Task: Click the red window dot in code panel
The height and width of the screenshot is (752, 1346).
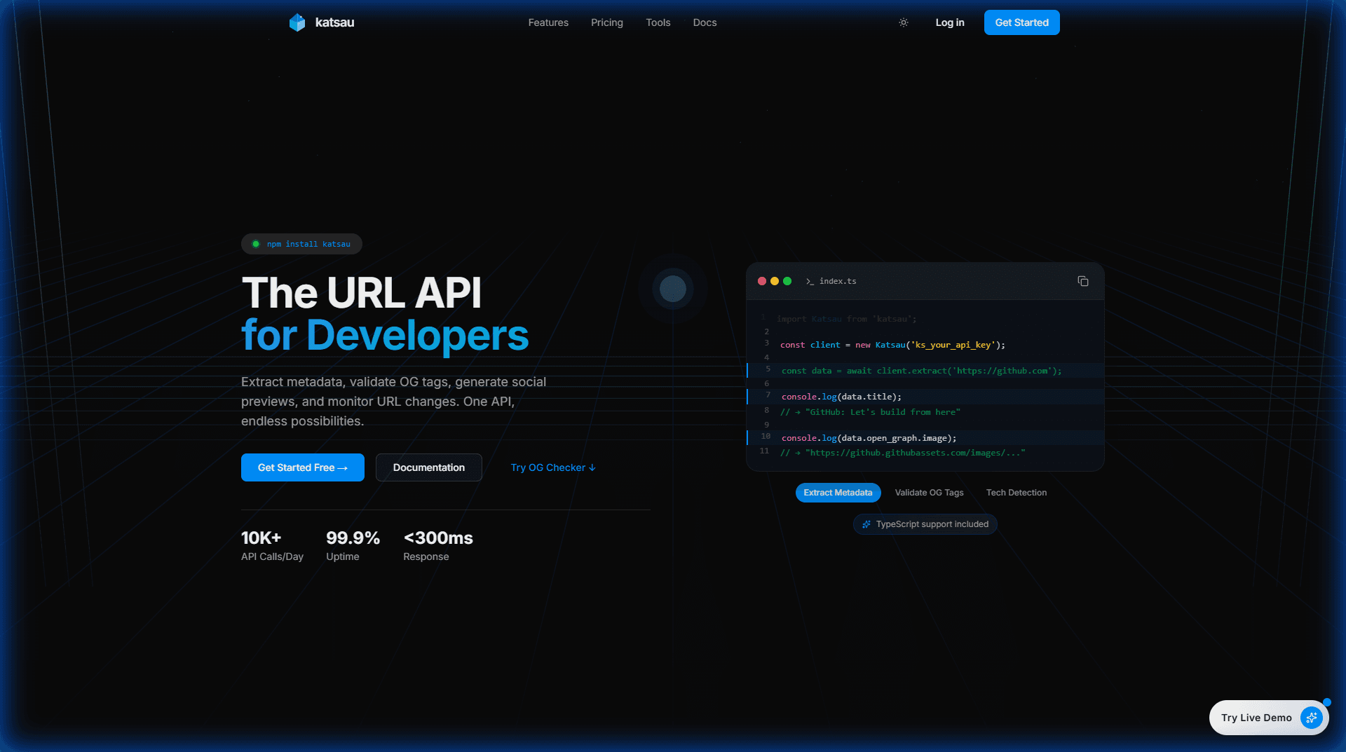Action: pyautogui.click(x=762, y=281)
